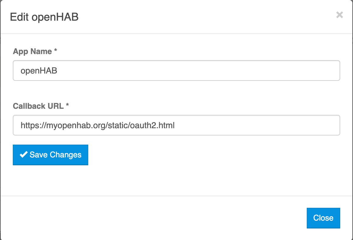
Task: Click the asterisk beside Callback URL
Action: point(67,106)
